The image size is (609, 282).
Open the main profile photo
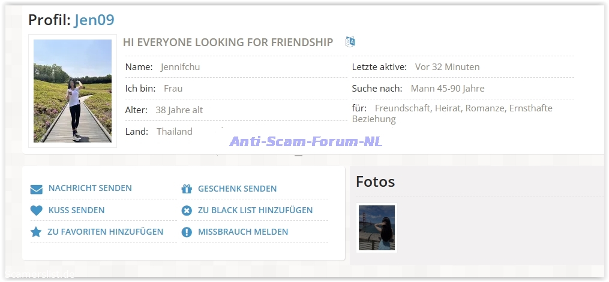pyautogui.click(x=73, y=90)
